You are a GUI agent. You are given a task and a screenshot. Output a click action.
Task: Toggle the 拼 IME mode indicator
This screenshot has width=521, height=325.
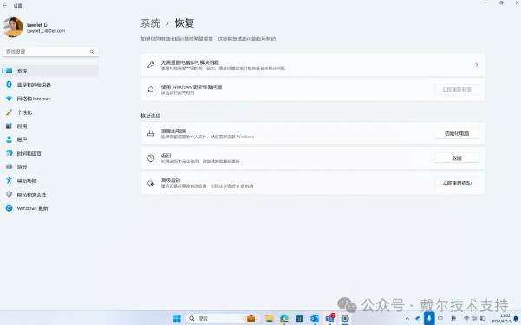point(453,318)
